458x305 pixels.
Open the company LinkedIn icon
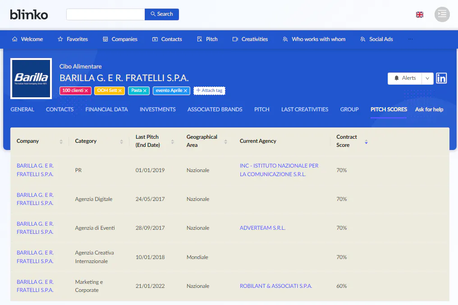click(x=441, y=78)
